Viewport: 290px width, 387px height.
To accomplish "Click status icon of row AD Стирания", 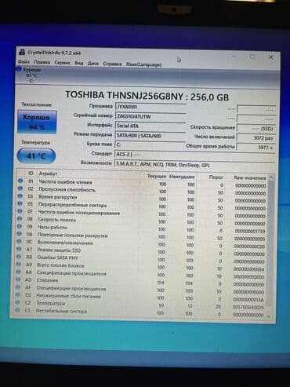I will click(18, 279).
